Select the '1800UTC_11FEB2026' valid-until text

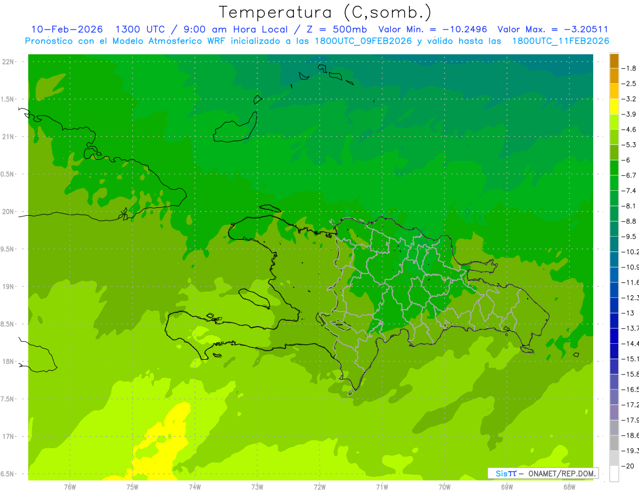click(x=560, y=41)
